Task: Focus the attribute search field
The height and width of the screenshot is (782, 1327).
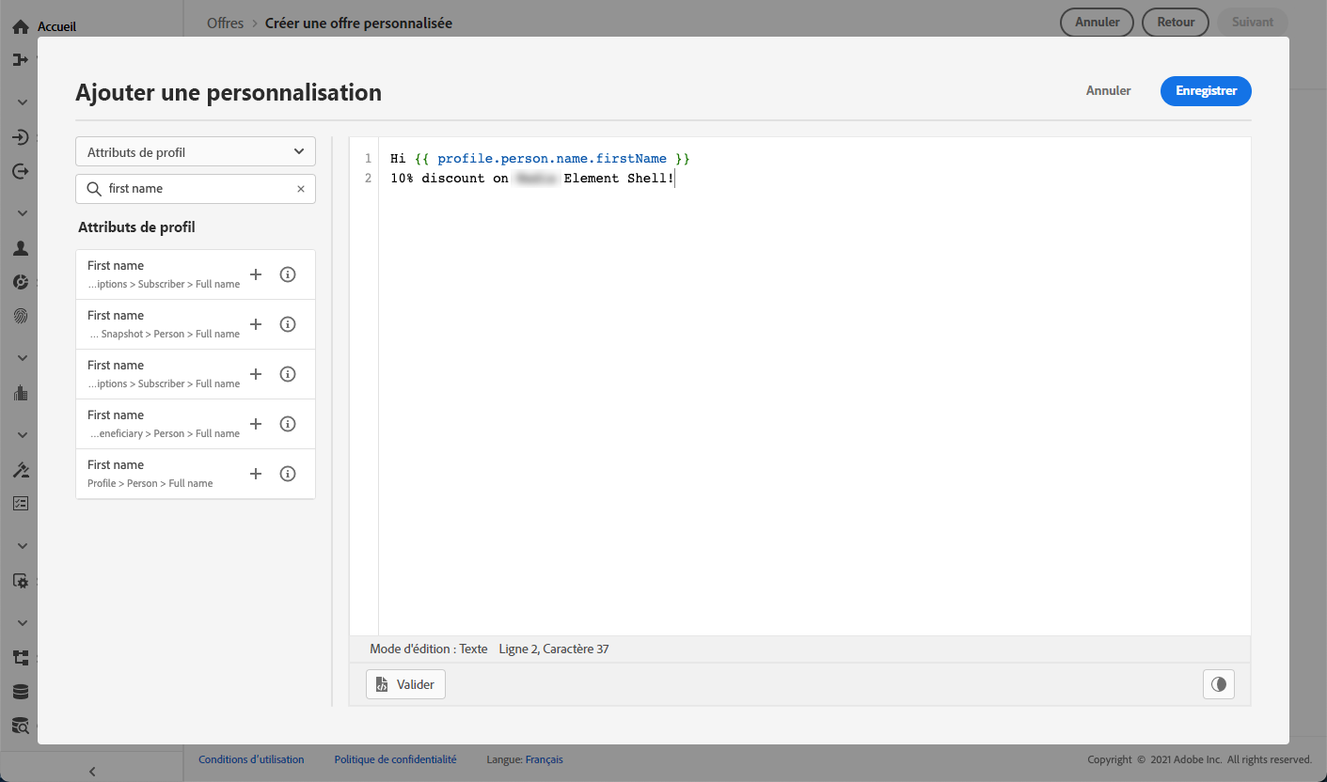Action: coord(196,189)
